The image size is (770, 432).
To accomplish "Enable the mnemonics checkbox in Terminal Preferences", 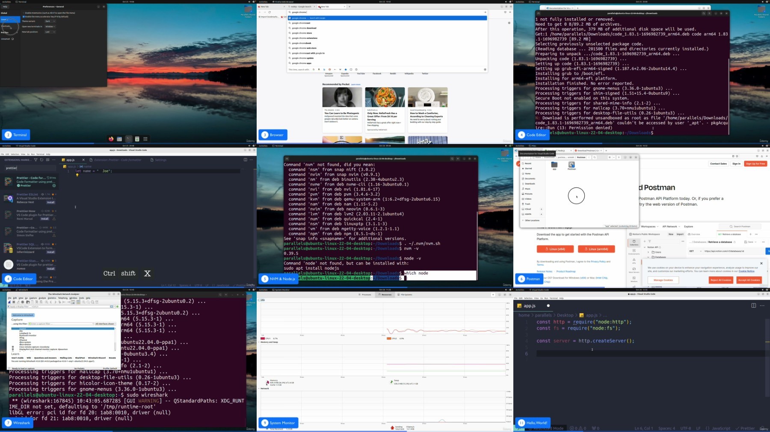I will click(24, 13).
